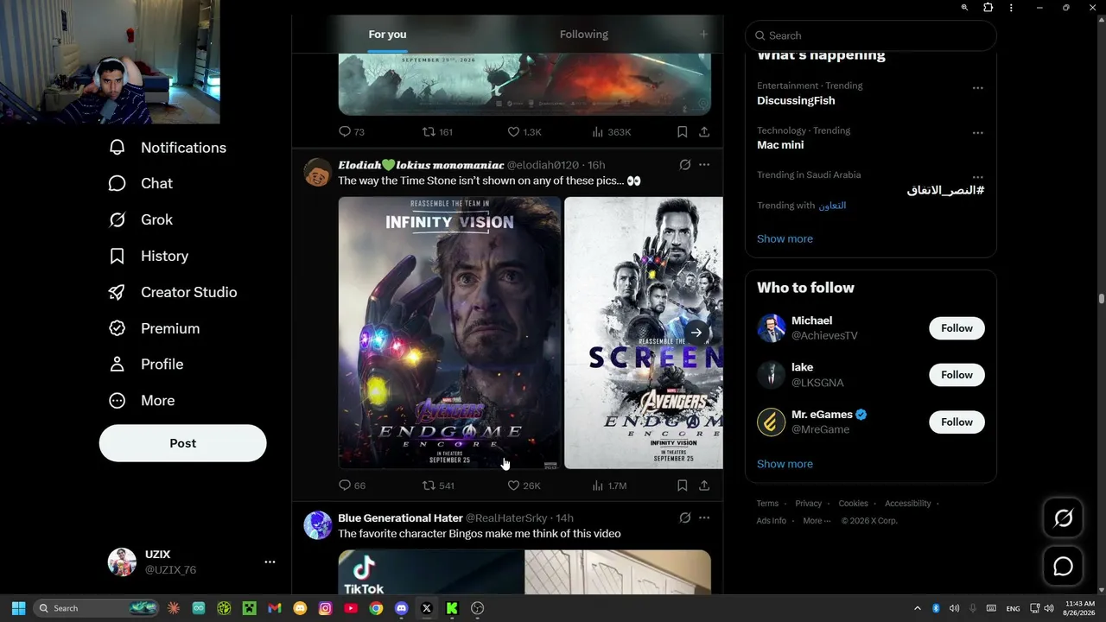Open more options for DiscussingFish trend
1106x622 pixels.
[x=978, y=88]
